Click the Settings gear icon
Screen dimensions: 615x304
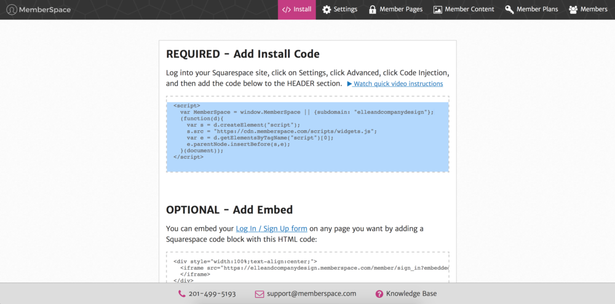coord(327,9)
